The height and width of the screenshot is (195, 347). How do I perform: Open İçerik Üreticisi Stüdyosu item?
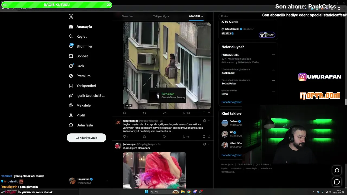87,96
